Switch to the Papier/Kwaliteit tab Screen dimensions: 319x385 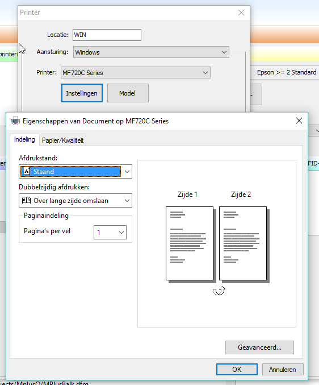tap(63, 140)
